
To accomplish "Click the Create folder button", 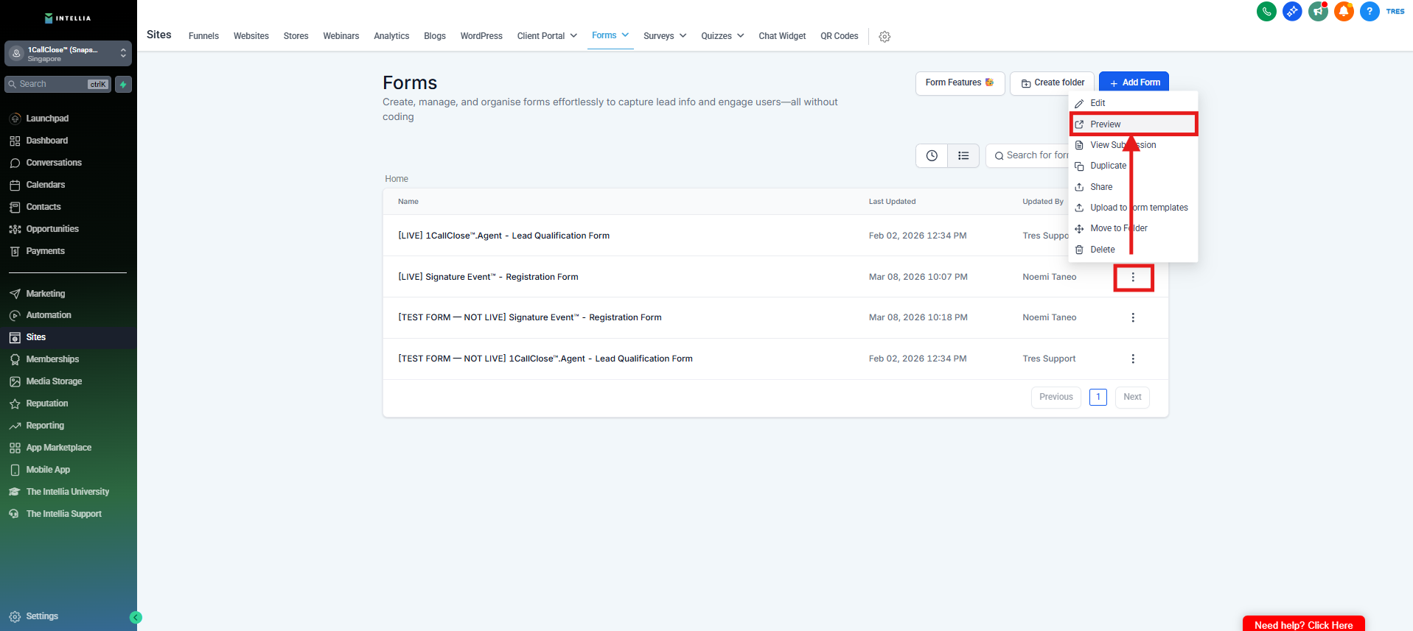I will (1052, 82).
